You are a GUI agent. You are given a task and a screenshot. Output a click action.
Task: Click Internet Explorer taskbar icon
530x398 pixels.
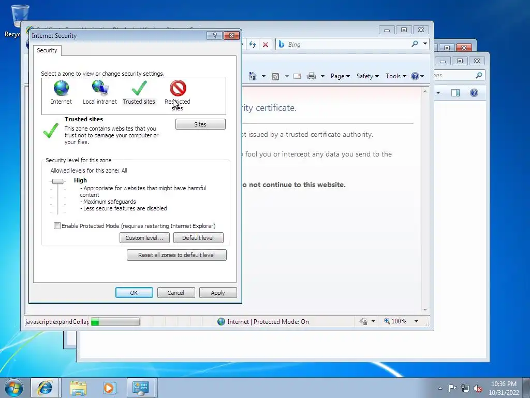(46, 388)
